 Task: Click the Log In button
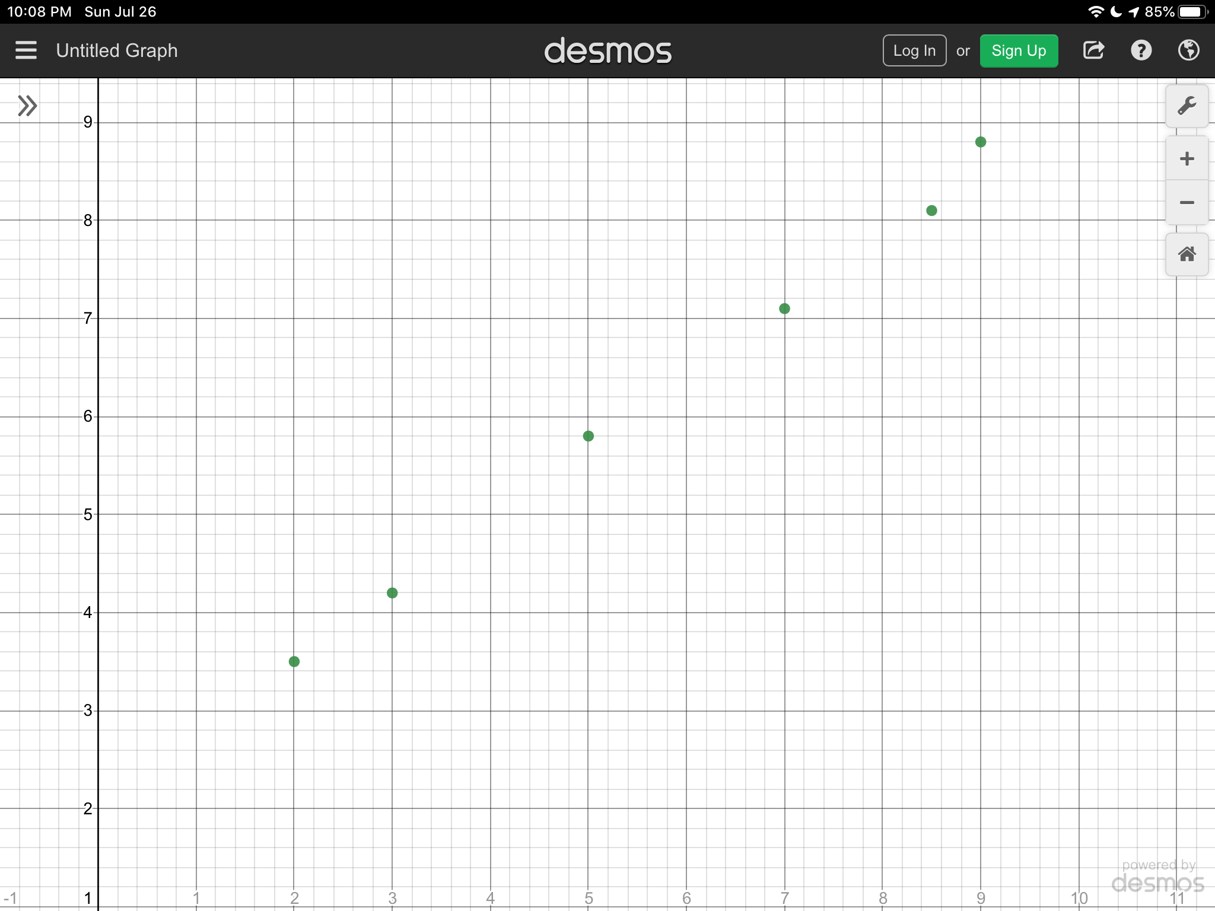(x=914, y=50)
